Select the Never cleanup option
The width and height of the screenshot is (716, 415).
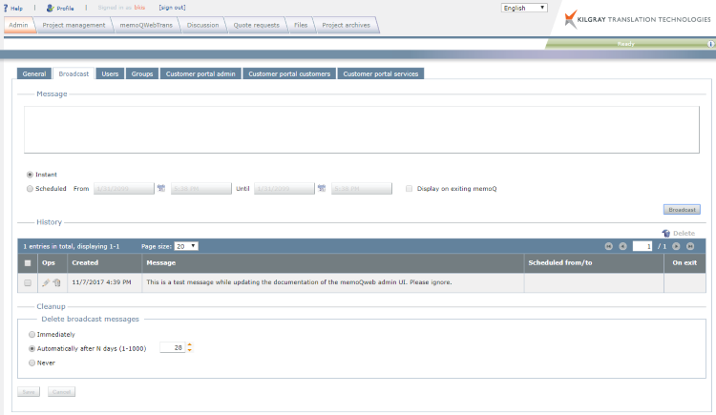coord(32,363)
